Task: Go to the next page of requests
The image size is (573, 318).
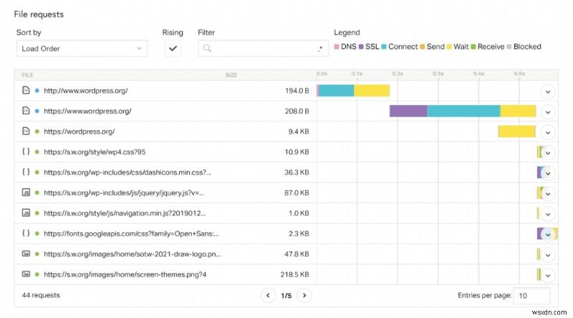Action: (x=304, y=295)
